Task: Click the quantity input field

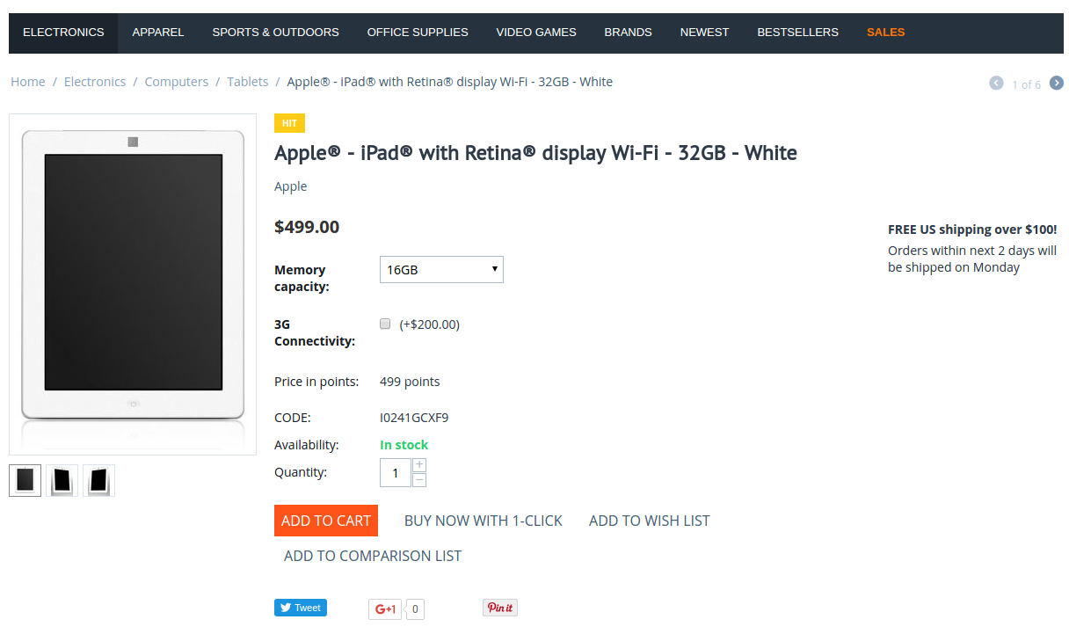Action: pos(396,472)
